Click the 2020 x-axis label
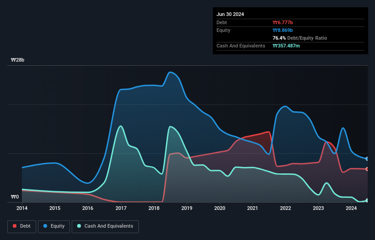The height and width of the screenshot is (240, 375). [220, 208]
